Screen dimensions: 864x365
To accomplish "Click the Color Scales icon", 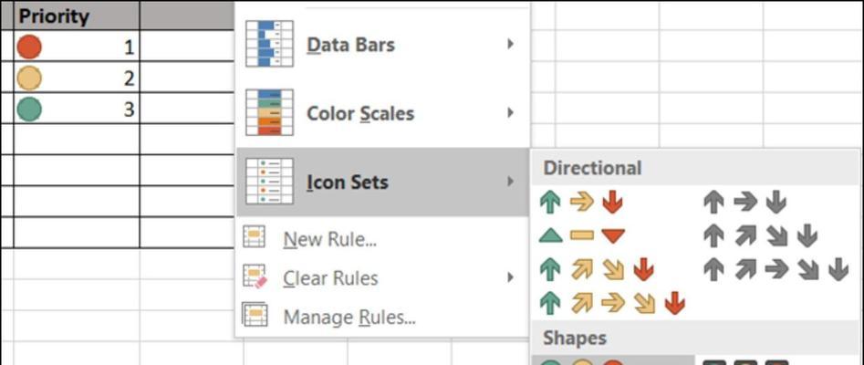I will coord(269,112).
